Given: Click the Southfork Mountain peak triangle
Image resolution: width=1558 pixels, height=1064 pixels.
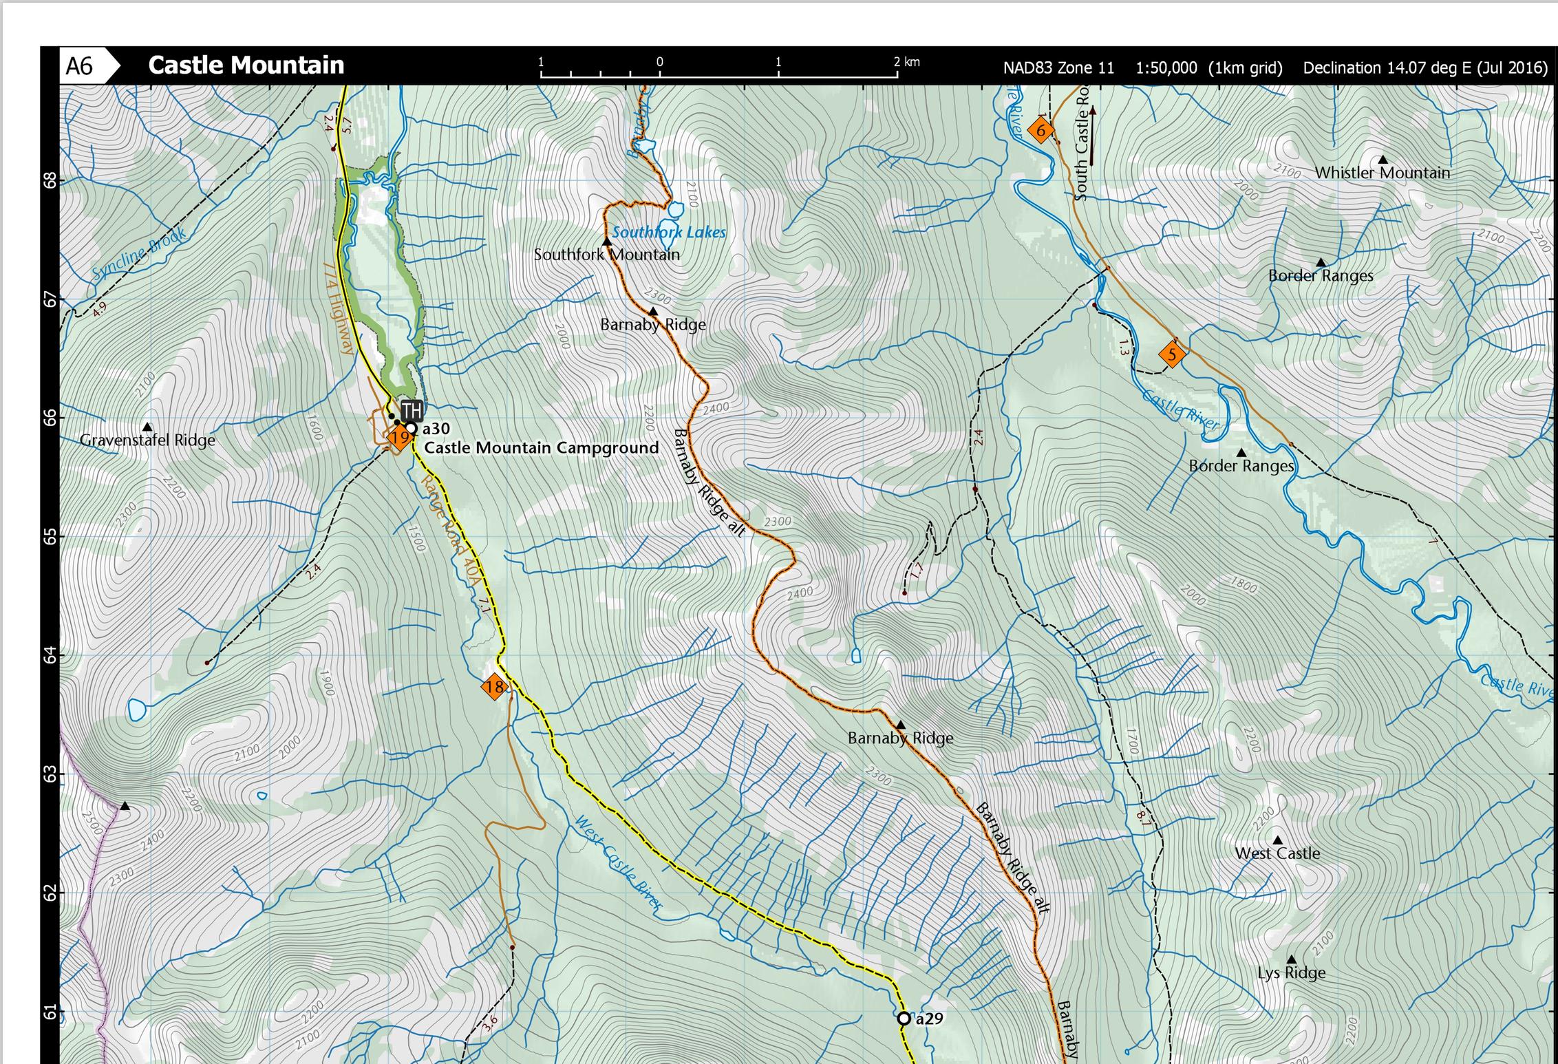Looking at the screenshot, I should [x=607, y=242].
